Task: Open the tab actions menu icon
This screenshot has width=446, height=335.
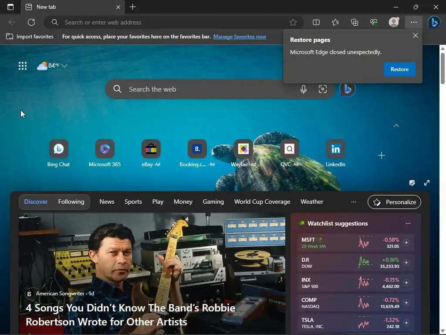Action: 10,7
